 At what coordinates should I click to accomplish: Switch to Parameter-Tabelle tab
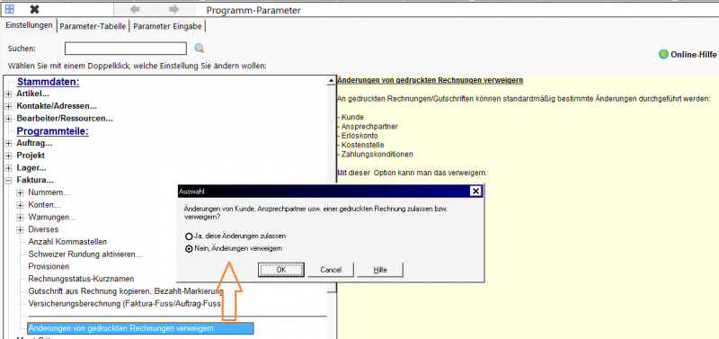pyautogui.click(x=93, y=27)
